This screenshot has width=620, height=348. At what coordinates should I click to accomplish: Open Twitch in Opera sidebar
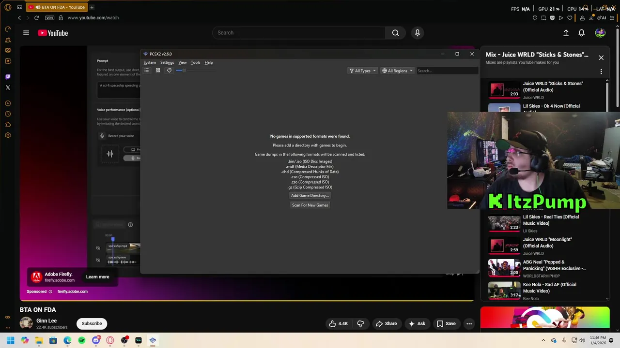pyautogui.click(x=8, y=77)
